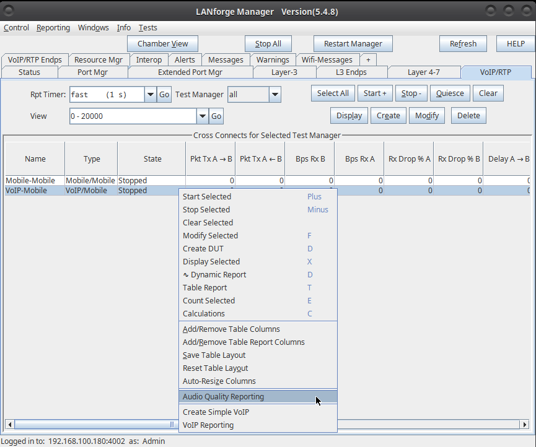The height and width of the screenshot is (447, 536).
Task: Click the Quiesce button
Action: click(450, 93)
